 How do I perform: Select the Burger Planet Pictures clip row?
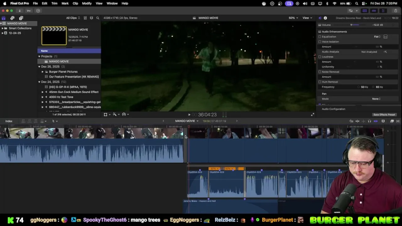click(x=69, y=72)
